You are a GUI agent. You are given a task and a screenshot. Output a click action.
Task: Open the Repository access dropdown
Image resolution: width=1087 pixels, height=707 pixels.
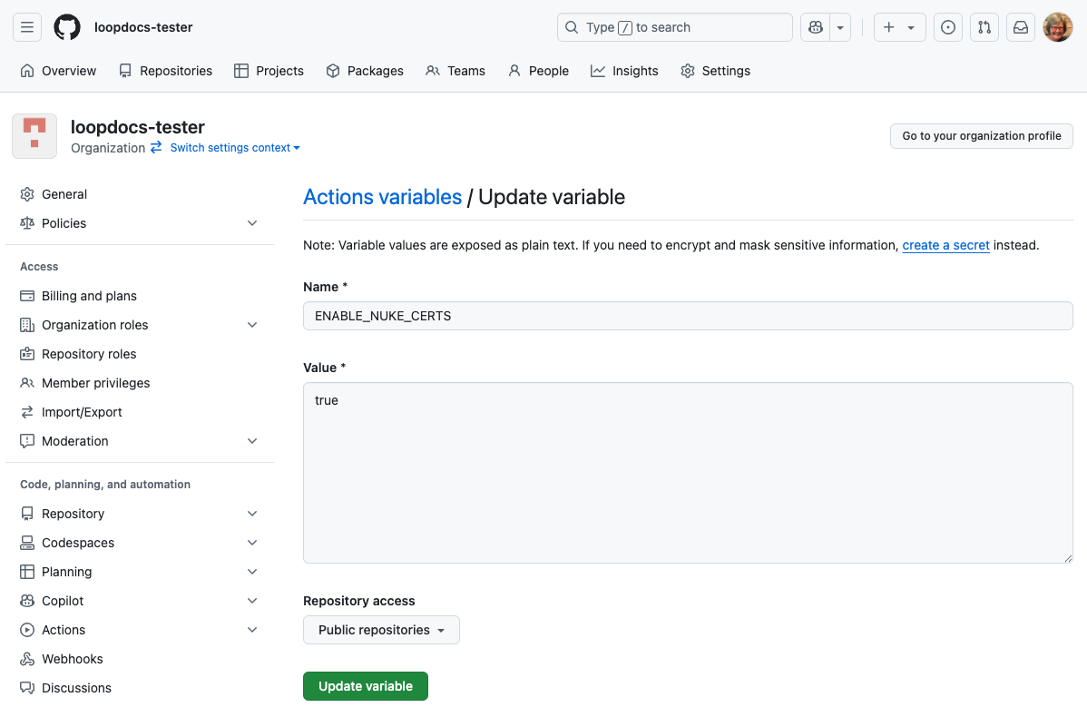381,630
